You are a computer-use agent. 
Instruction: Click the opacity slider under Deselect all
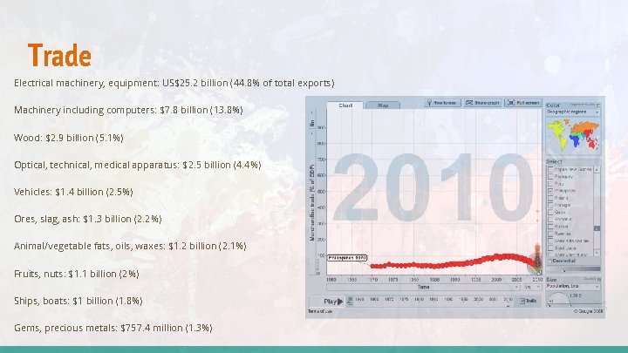[x=573, y=269]
